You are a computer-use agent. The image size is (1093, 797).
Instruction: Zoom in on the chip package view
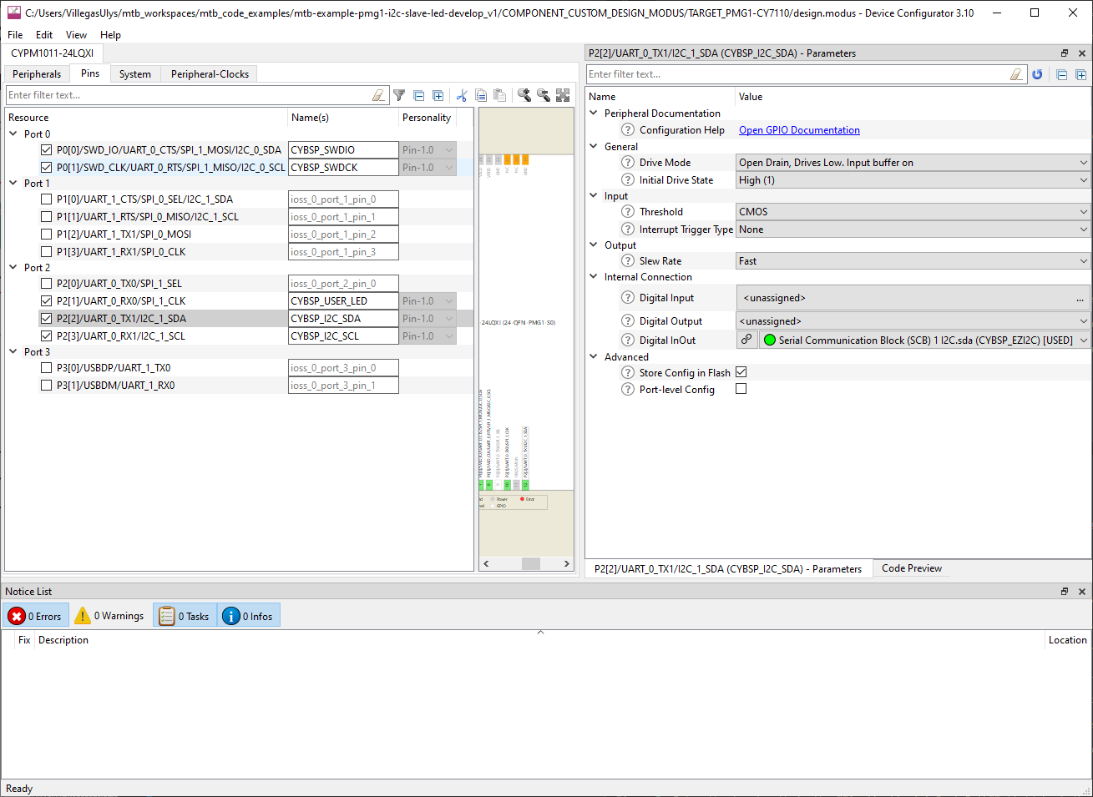(x=524, y=95)
